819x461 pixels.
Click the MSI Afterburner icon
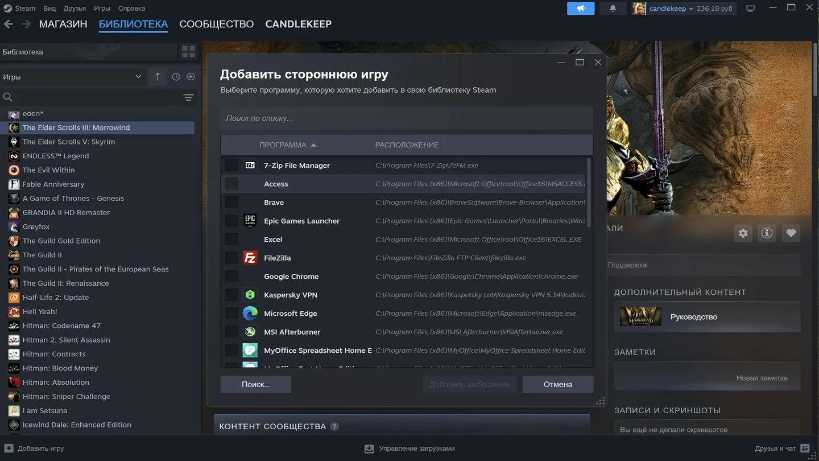coord(250,332)
